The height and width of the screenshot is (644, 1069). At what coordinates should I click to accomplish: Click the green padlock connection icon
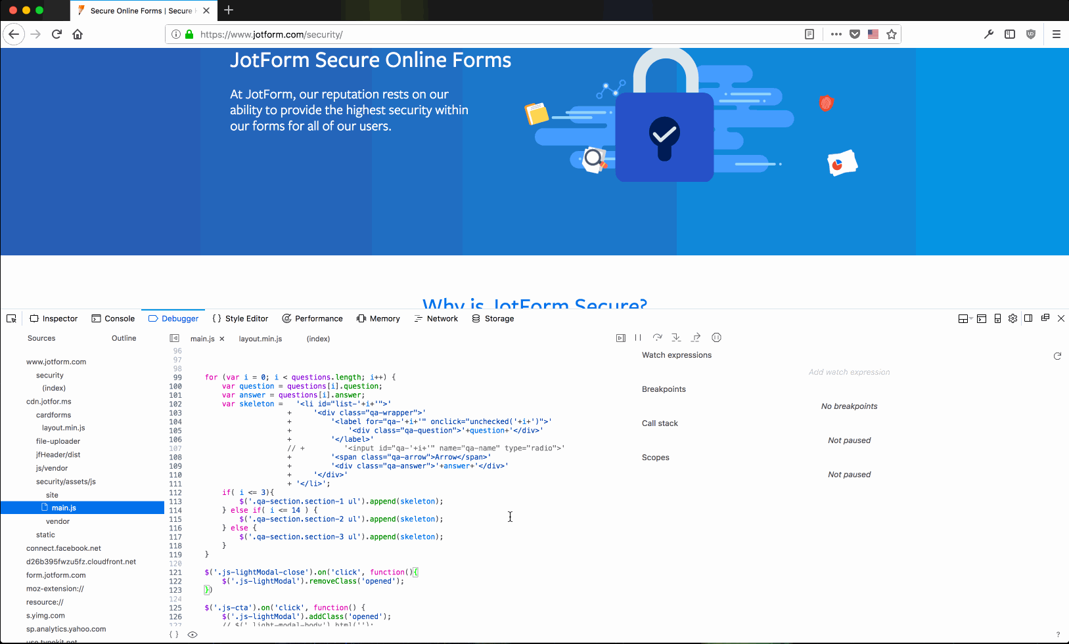pyautogui.click(x=189, y=34)
